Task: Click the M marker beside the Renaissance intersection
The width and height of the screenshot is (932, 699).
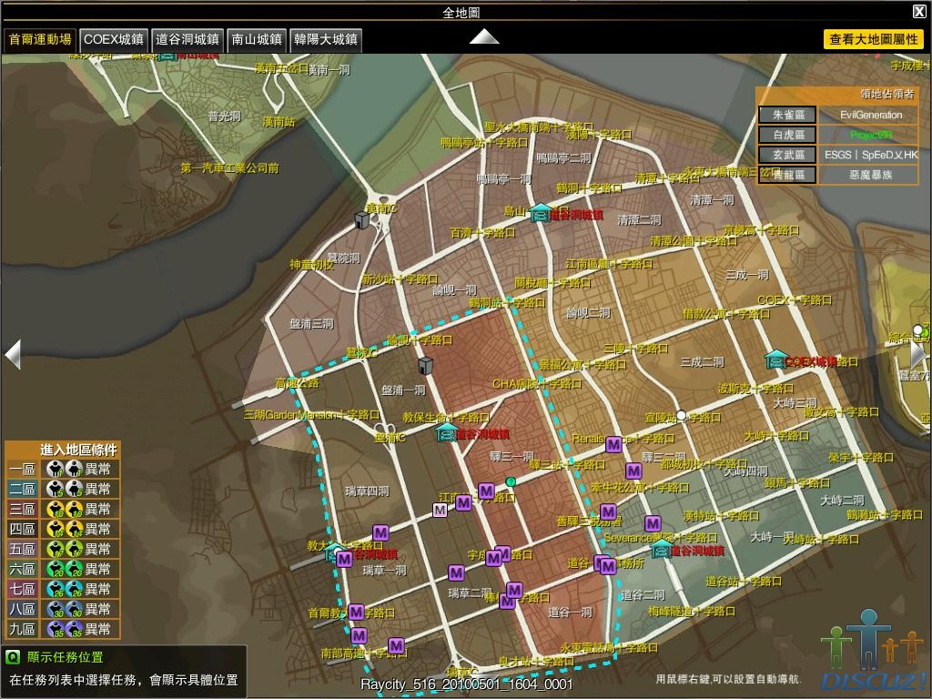Action: [613, 444]
